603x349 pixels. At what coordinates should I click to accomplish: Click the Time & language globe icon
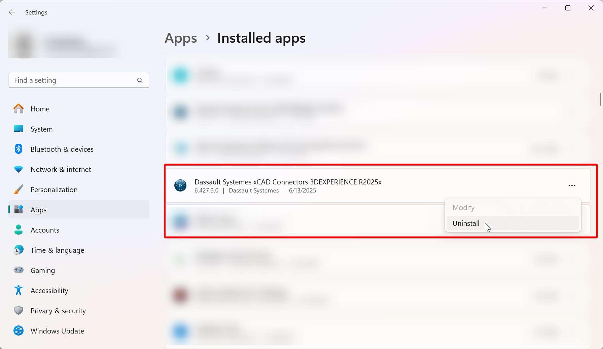[x=19, y=250]
